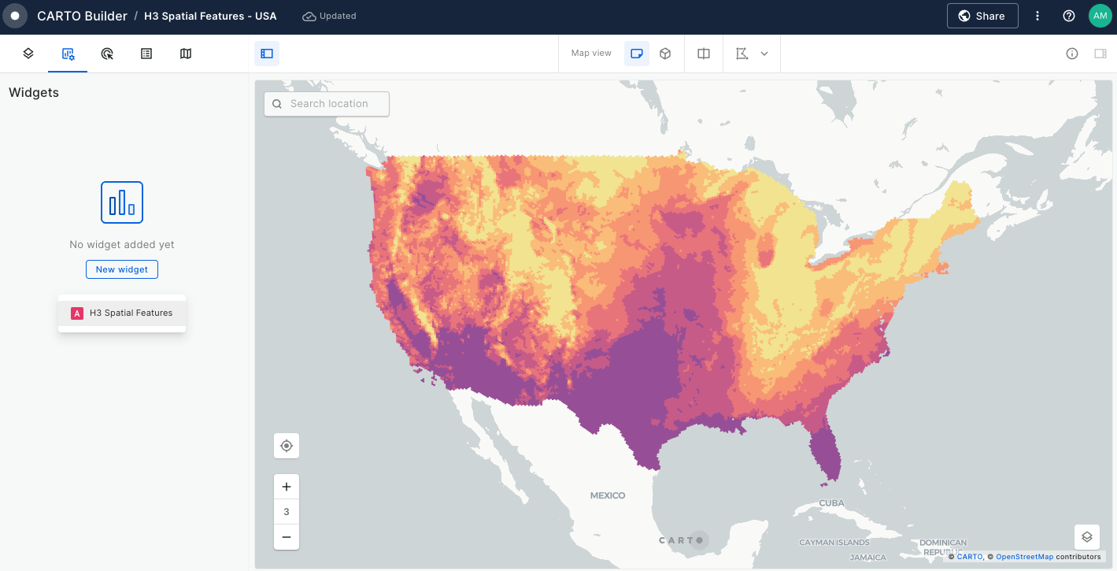The width and height of the screenshot is (1117, 571).
Task: Switch to 2D map view
Action: click(637, 54)
